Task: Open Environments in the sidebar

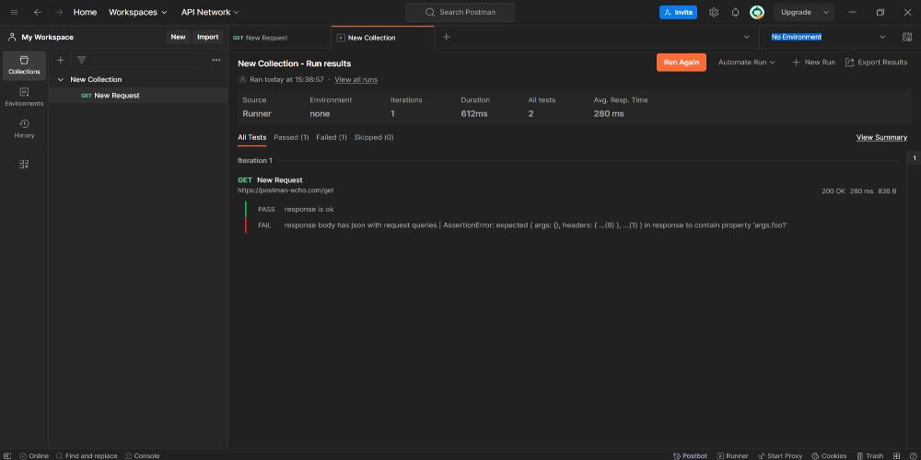Action: point(24,97)
